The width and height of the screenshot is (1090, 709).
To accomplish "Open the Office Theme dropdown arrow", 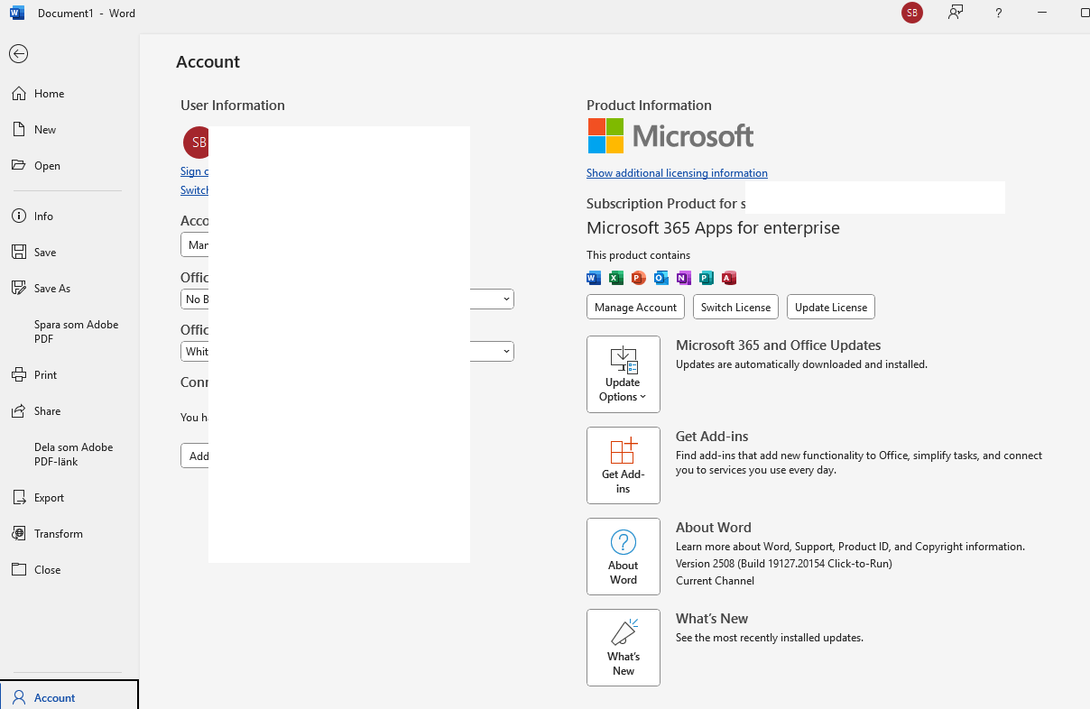I will pos(506,351).
